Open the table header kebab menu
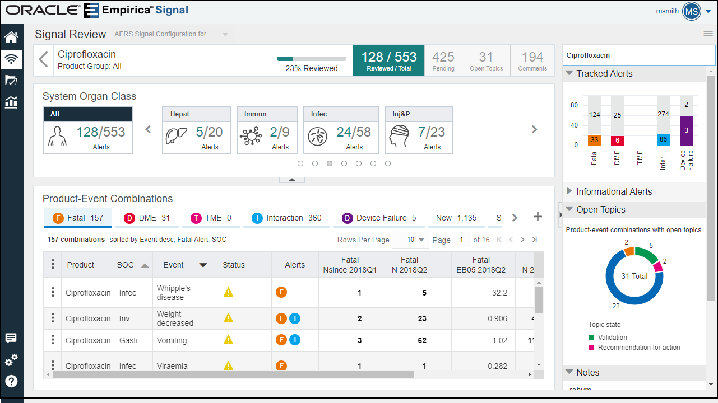The height and width of the screenshot is (403, 718). [x=53, y=264]
